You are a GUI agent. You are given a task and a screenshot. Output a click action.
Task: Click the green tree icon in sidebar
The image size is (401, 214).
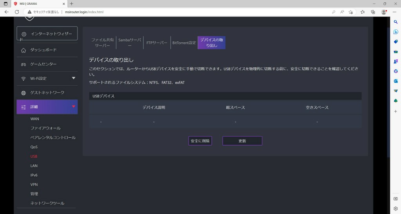[x=396, y=101]
